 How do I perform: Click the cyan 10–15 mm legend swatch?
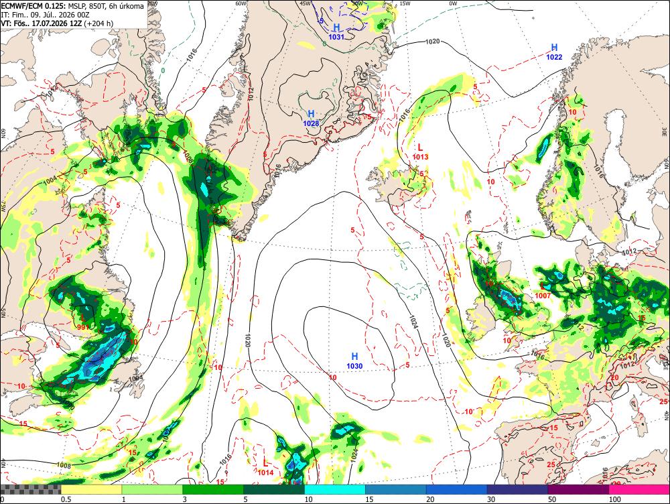click(x=335, y=489)
